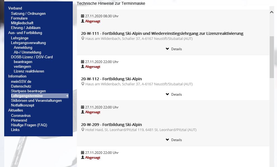
Task: Click person icon above 20-W-112 title
Action: pos(83,67)
